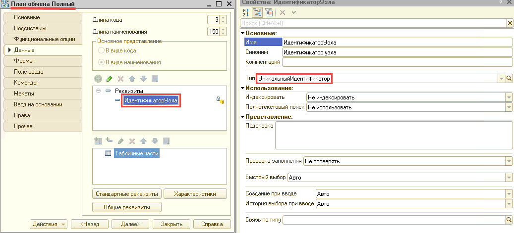The width and height of the screenshot is (514, 233).
Task: Click the Табличные части table icon
Action: click(x=108, y=153)
